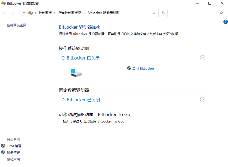
Task: Open 控制面板主页 link
Action: [17, 25]
